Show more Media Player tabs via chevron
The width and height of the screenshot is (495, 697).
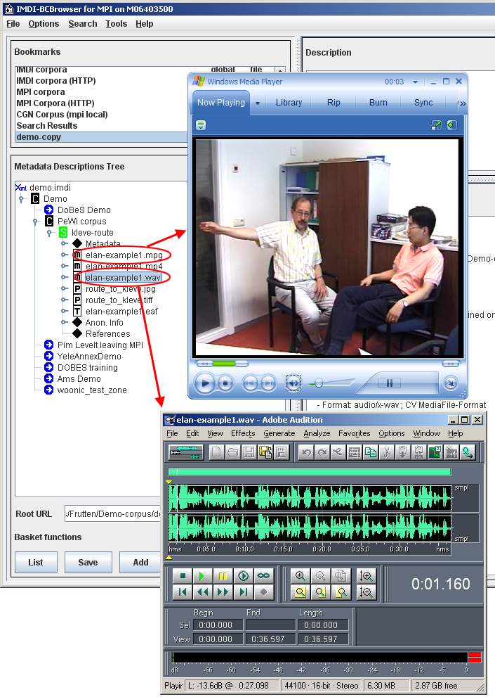[x=463, y=103]
